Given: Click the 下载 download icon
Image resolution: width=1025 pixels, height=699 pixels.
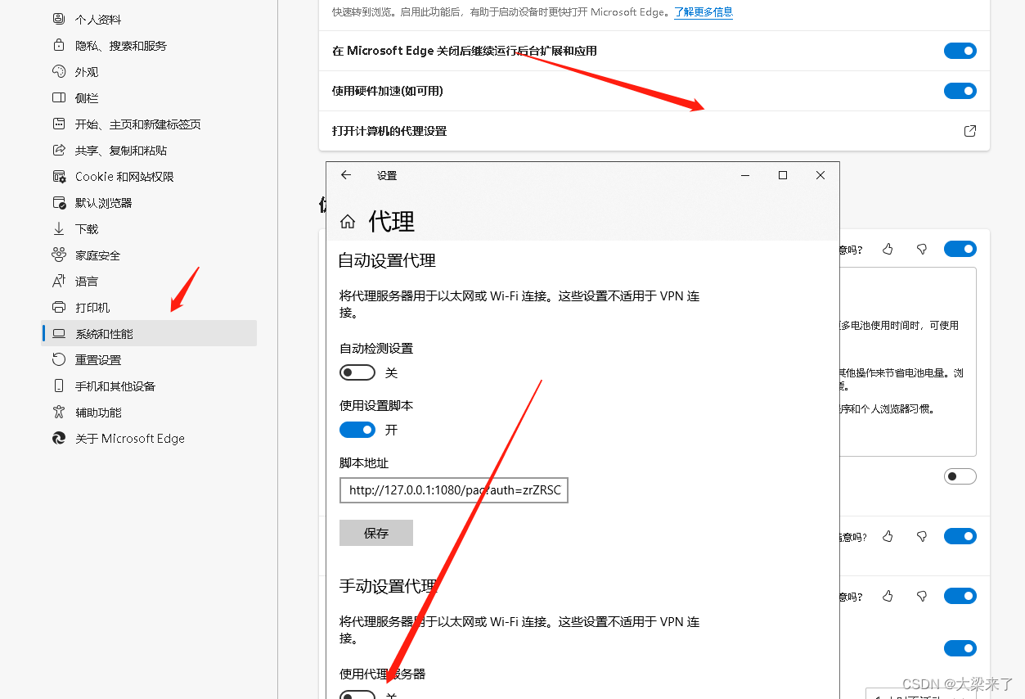Looking at the screenshot, I should tap(59, 228).
